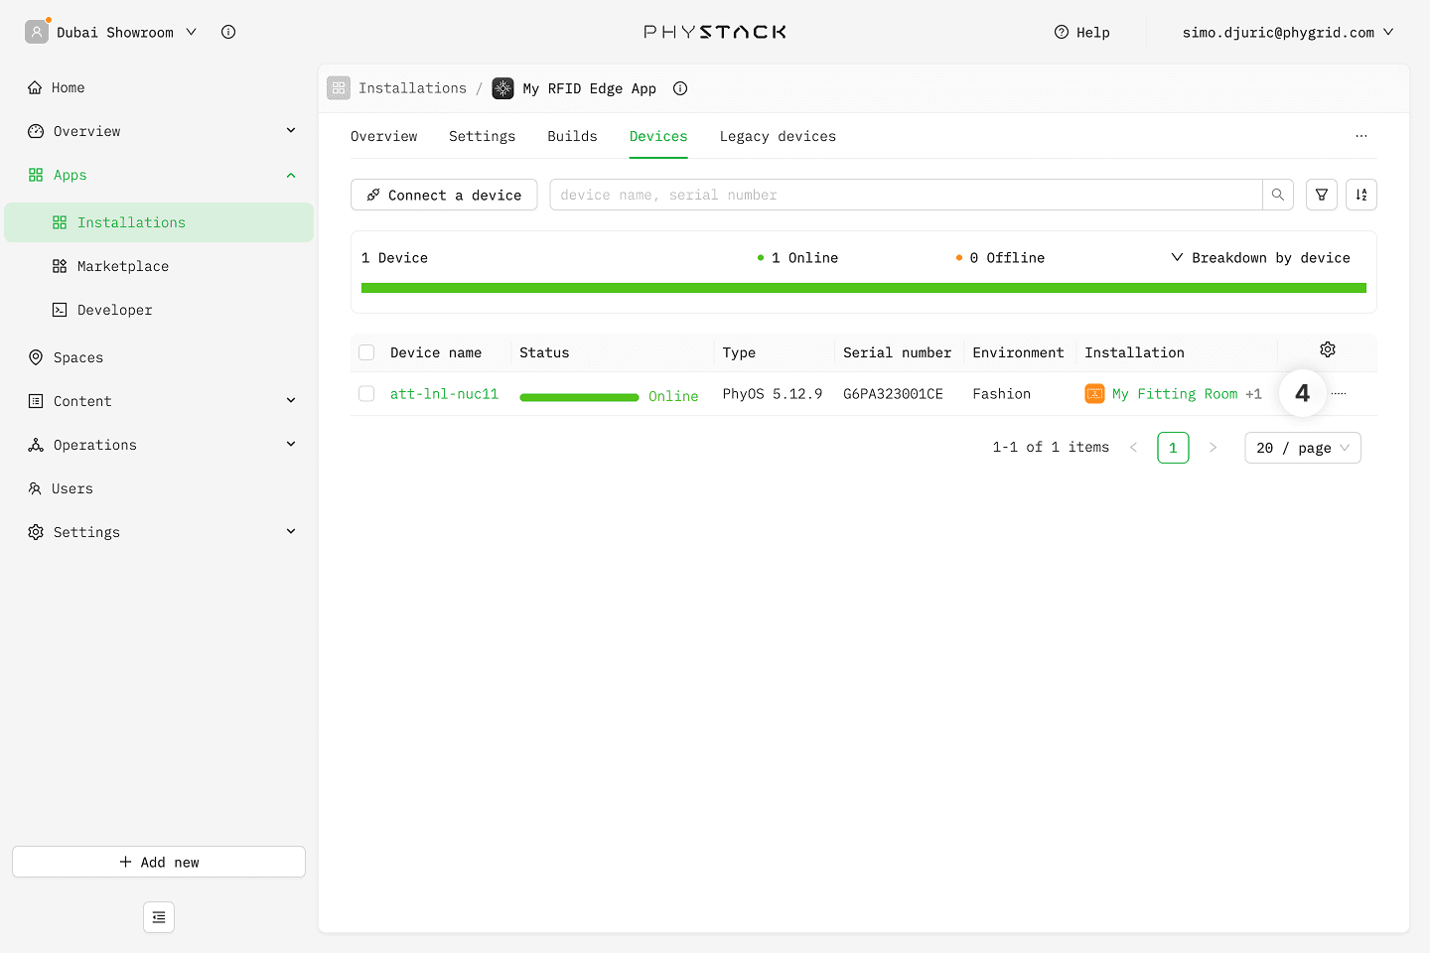
Task: Select page 1 in pagination
Action: point(1173,448)
